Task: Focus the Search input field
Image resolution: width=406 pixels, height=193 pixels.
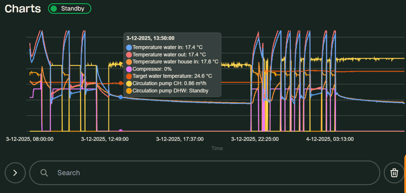Action: pyautogui.click(x=205, y=173)
